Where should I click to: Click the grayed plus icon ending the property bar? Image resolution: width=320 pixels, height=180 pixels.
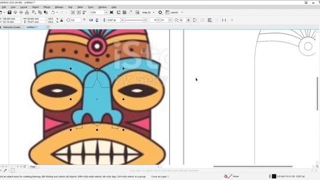click(x=232, y=20)
